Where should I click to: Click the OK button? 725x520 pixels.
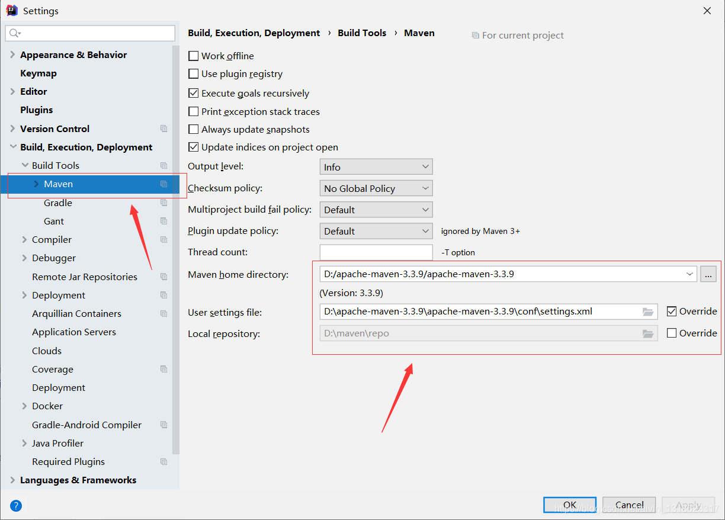[x=570, y=505]
